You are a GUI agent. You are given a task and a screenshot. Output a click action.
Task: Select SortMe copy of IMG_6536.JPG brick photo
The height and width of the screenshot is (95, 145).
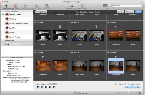pyautogui.click(x=133, y=36)
